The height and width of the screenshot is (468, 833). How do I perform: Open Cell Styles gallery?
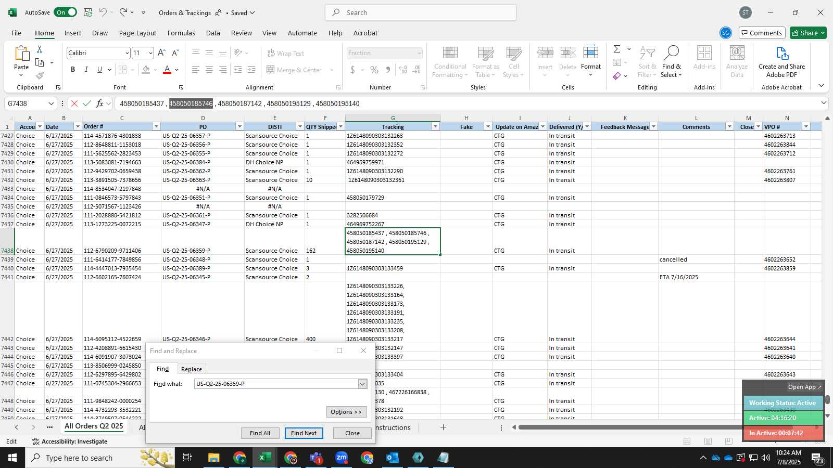point(513,62)
